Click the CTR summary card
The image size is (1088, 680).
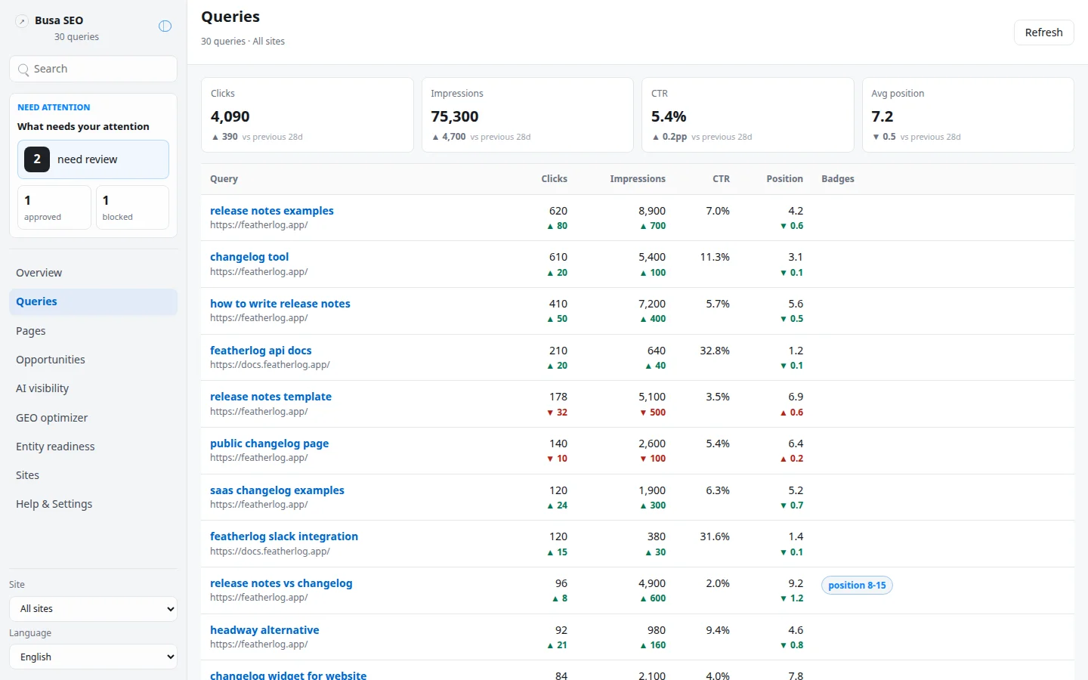pyautogui.click(x=747, y=115)
